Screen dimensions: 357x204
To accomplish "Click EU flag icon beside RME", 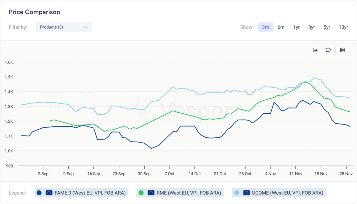I will pos(151,192).
